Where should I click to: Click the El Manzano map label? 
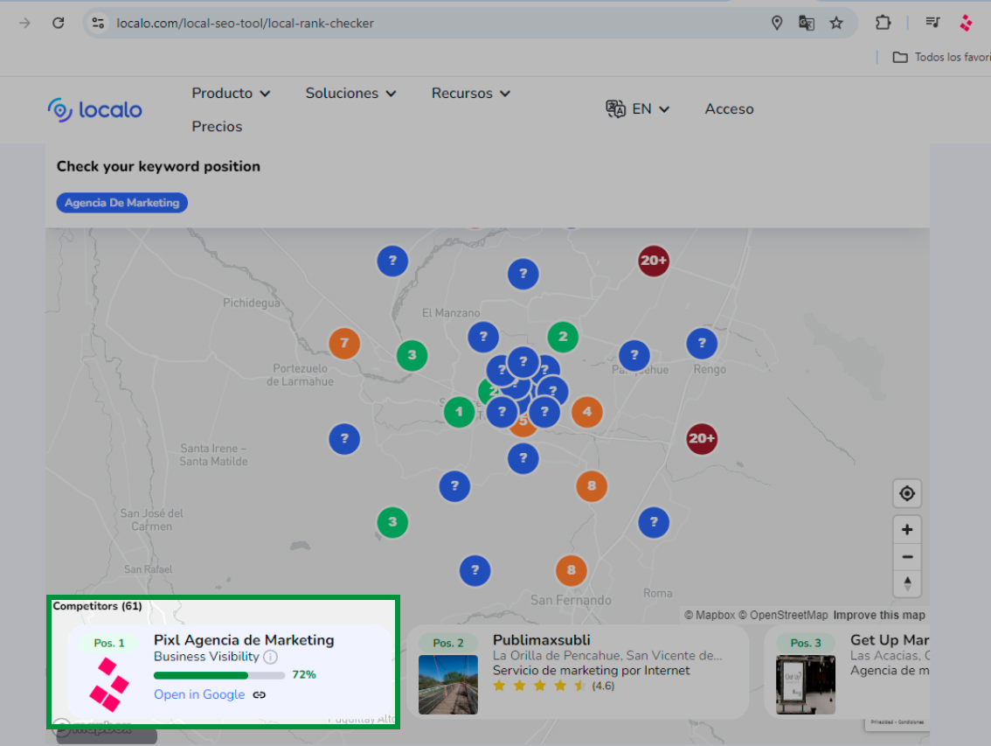pos(451,313)
